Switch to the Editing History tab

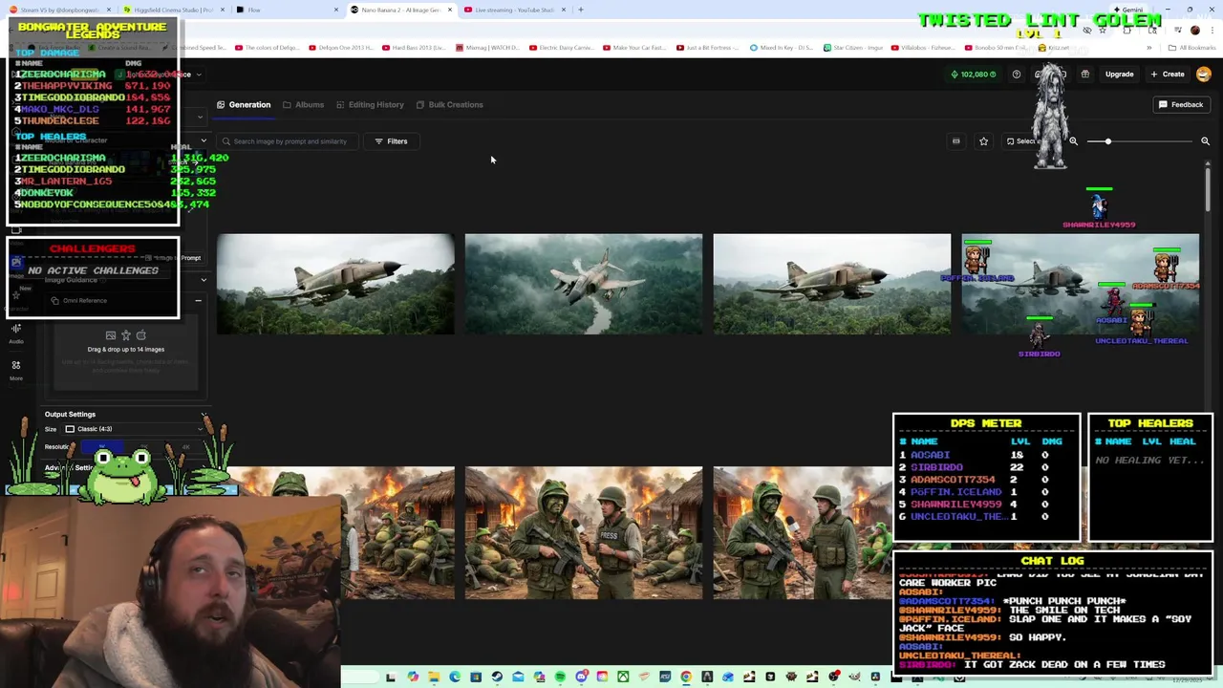(x=369, y=105)
